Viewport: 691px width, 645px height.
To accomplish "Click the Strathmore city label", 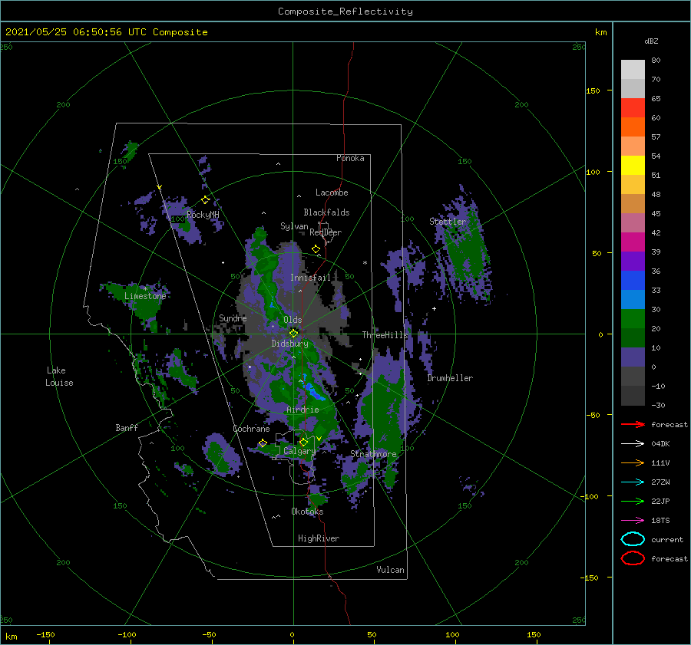I will click(x=373, y=454).
